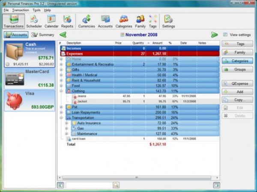
Task: Click the Groups button
Action: click(x=237, y=69)
